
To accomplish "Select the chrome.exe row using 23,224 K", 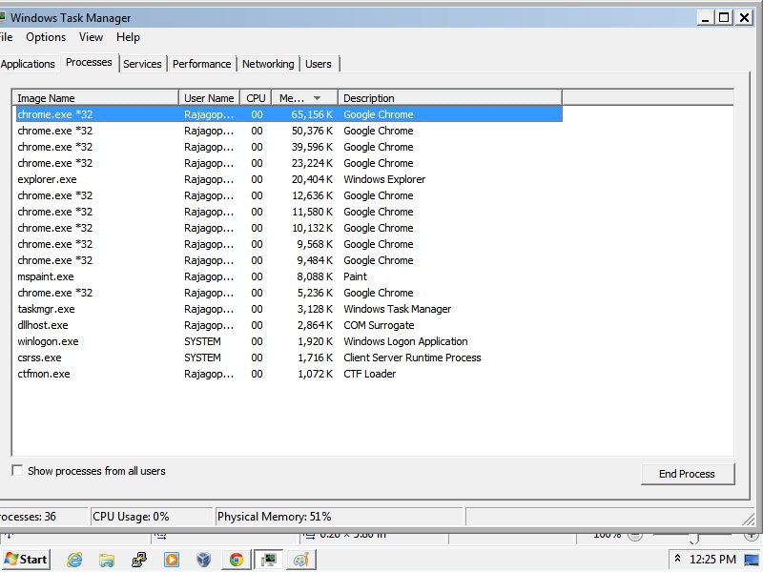I will (288, 163).
